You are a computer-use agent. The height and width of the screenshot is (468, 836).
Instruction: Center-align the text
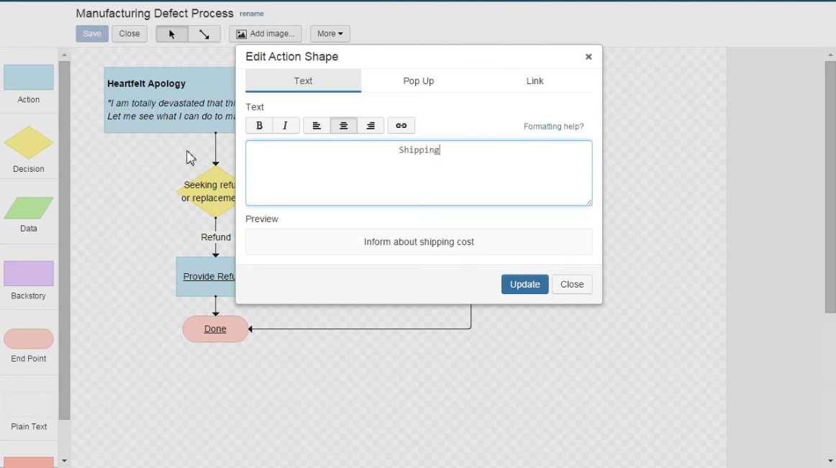(x=343, y=125)
